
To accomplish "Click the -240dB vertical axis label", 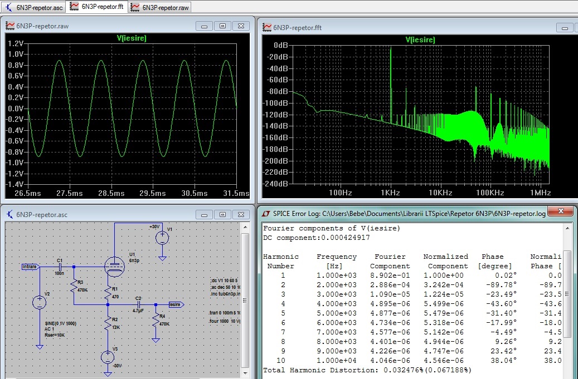I will click(275, 184).
